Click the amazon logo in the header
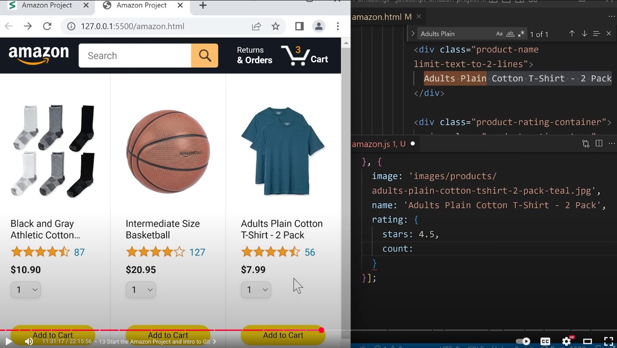 (x=39, y=55)
